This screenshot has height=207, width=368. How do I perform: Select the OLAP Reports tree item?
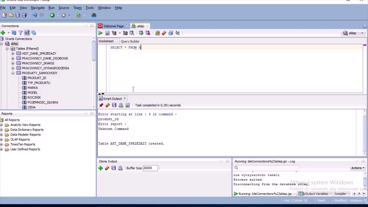(x=20, y=139)
